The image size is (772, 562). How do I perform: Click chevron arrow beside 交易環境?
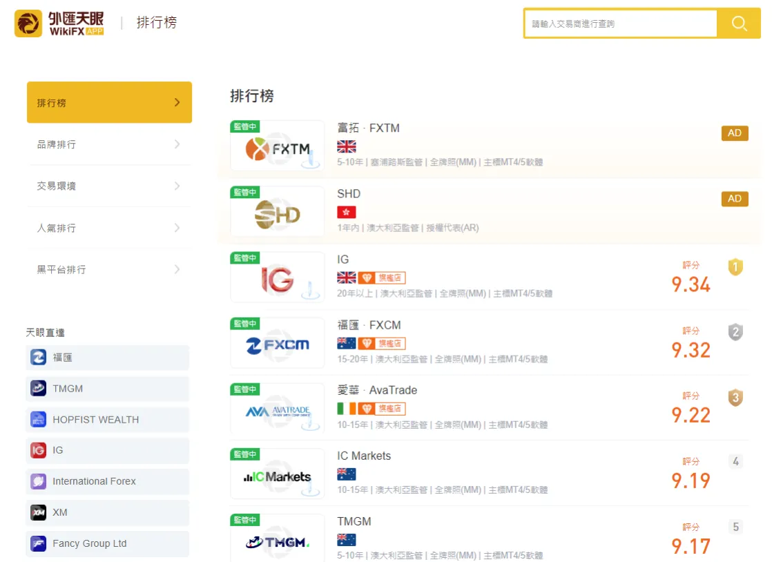(177, 186)
